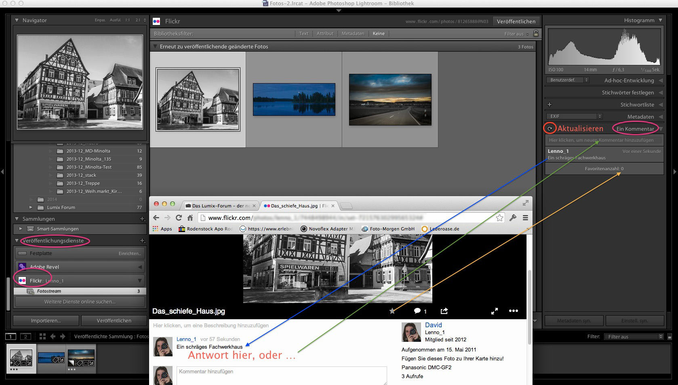The height and width of the screenshot is (385, 678).
Task: Click Einrichten... for Festplatte
Action: pos(130,253)
